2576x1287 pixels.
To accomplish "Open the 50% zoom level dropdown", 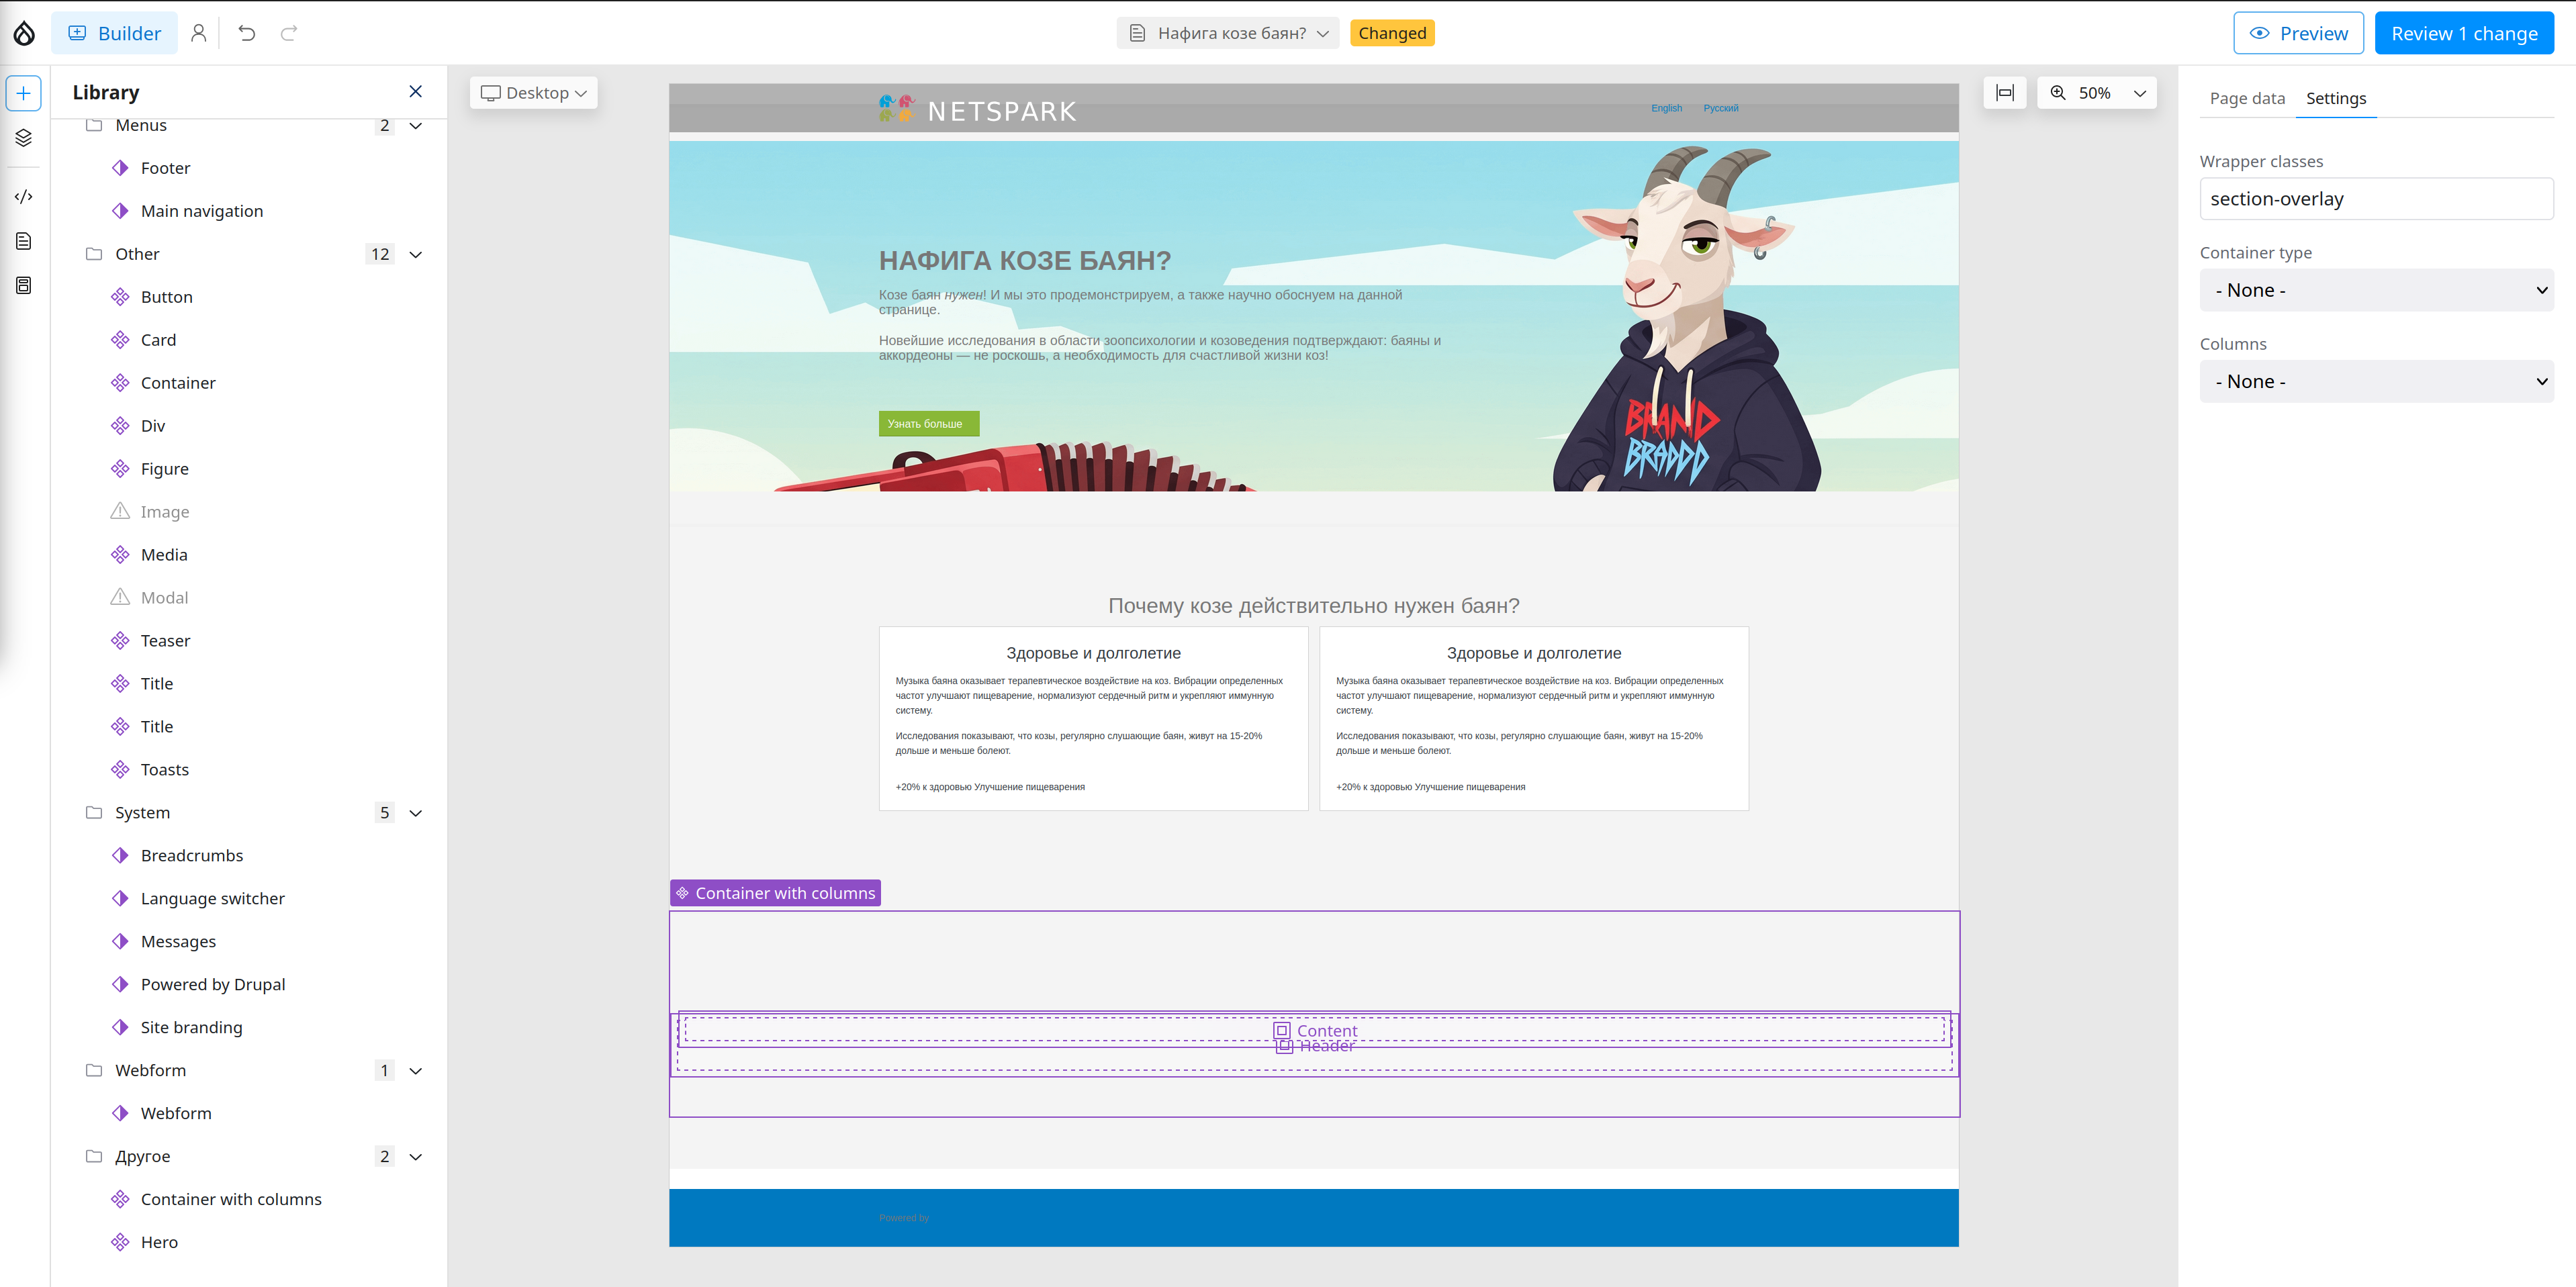I will [2097, 93].
